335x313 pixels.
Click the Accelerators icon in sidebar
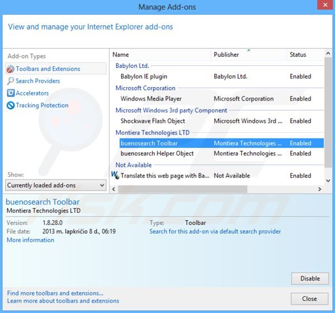pos(11,93)
